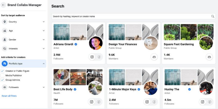This screenshot has height=109, width=218.
Task: Open Huxley The's Instagram icon
Action: [203, 102]
